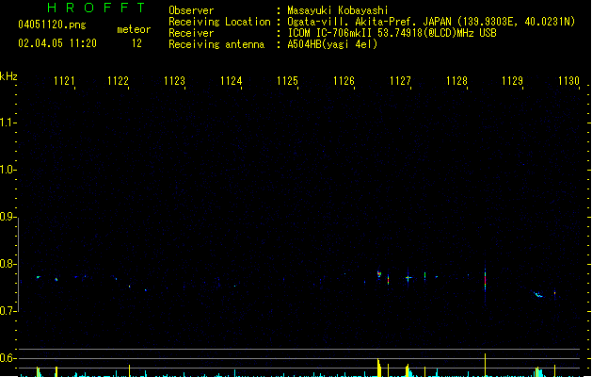Click the 1.0 kHz frequency label
Image resolution: width=592 pixels, height=377 pixels.
point(8,170)
